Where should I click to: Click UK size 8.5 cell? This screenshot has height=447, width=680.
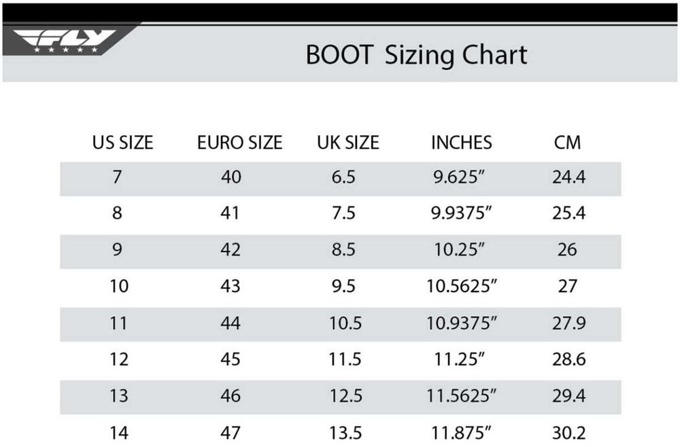pyautogui.click(x=343, y=250)
